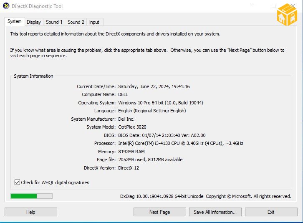Image resolution: width=303 pixels, height=223 pixels.
Task: Click Save All Information button
Action: pyautogui.click(x=215, y=212)
